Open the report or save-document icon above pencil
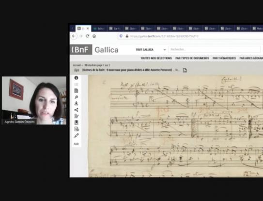This screenshot has height=201, width=263. (77, 129)
